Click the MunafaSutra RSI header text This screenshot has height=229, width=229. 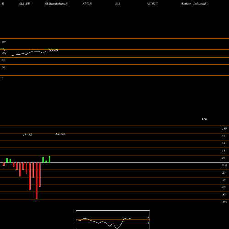56,4
